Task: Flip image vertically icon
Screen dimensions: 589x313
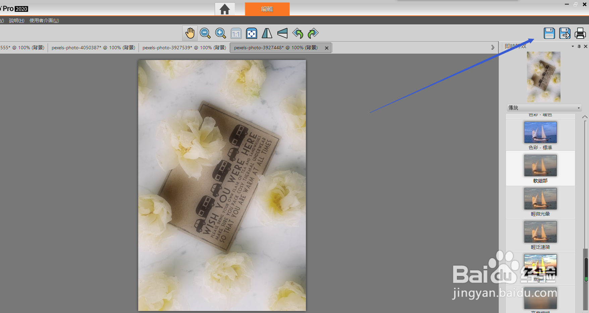Action: [282, 33]
